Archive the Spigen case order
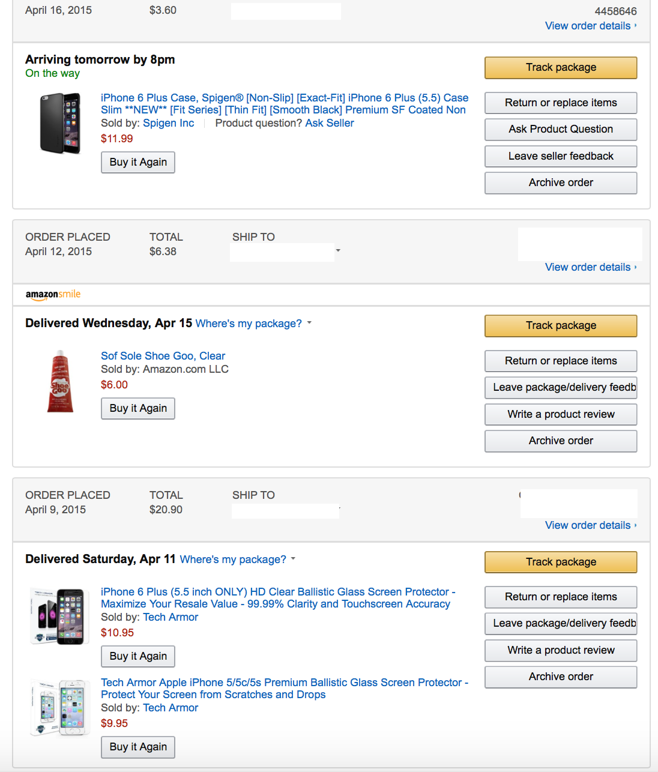 pyautogui.click(x=561, y=182)
